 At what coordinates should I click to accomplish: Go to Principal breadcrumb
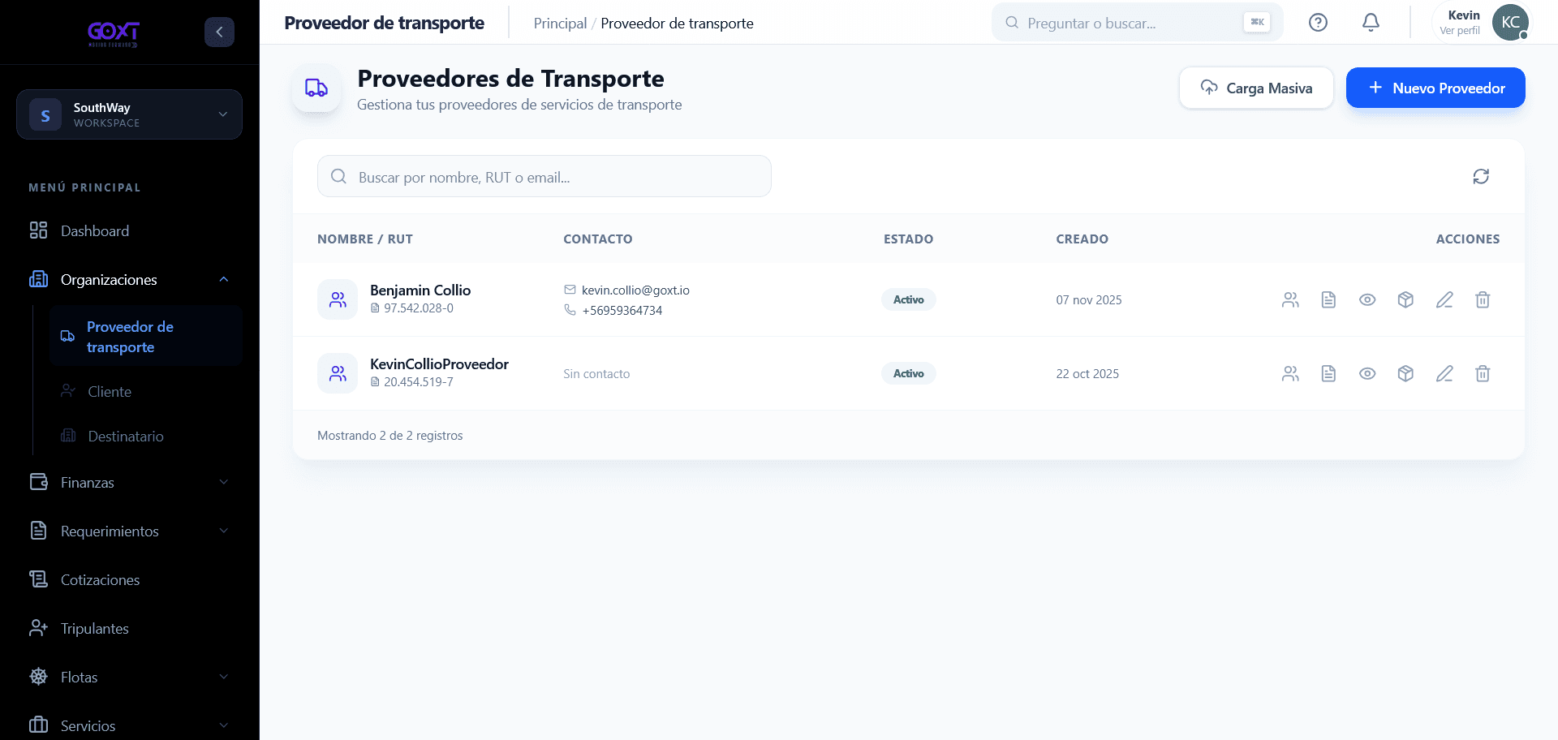tap(560, 24)
